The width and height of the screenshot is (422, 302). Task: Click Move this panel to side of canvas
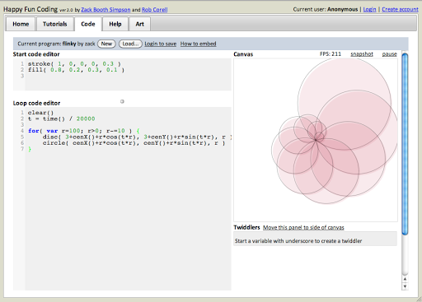pos(303,227)
